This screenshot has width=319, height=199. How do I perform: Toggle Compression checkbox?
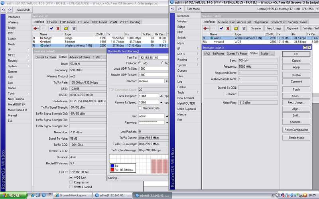point(71,182)
